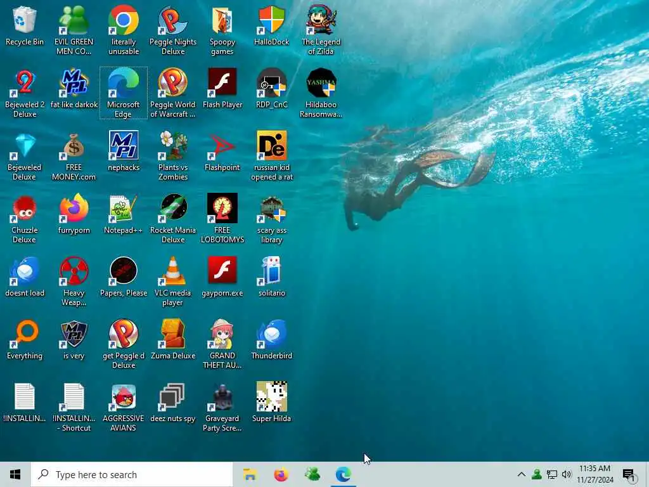Click the FREE LOBOTOMYS icon
This screenshot has width=649, height=487.
coord(222,219)
